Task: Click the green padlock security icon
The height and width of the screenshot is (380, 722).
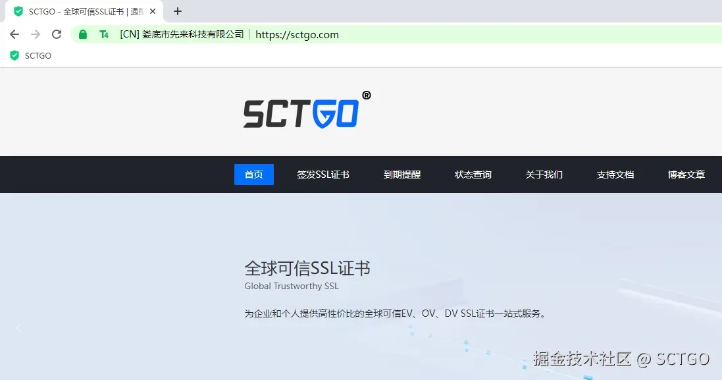Action: point(83,34)
